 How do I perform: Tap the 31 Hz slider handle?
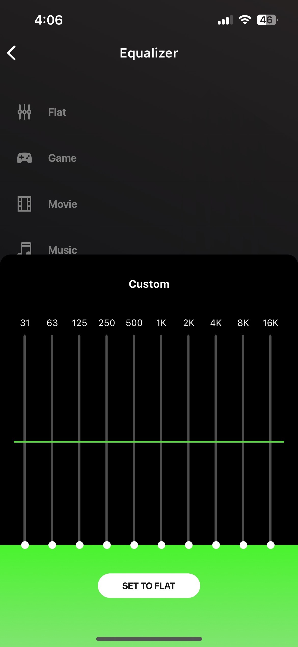coord(25,545)
